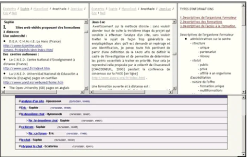Screen dimensions: 247x157
Task: Click '- multiformations' outline entry
Action: 210,90
